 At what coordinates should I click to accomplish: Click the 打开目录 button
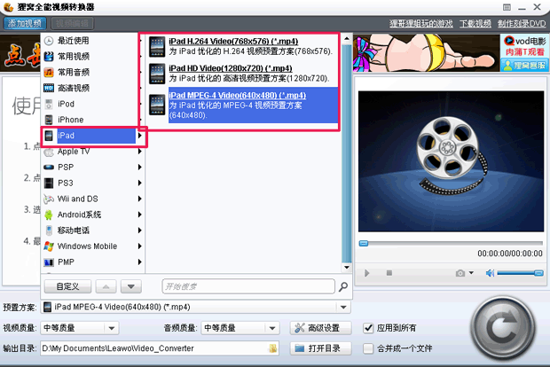click(x=320, y=348)
